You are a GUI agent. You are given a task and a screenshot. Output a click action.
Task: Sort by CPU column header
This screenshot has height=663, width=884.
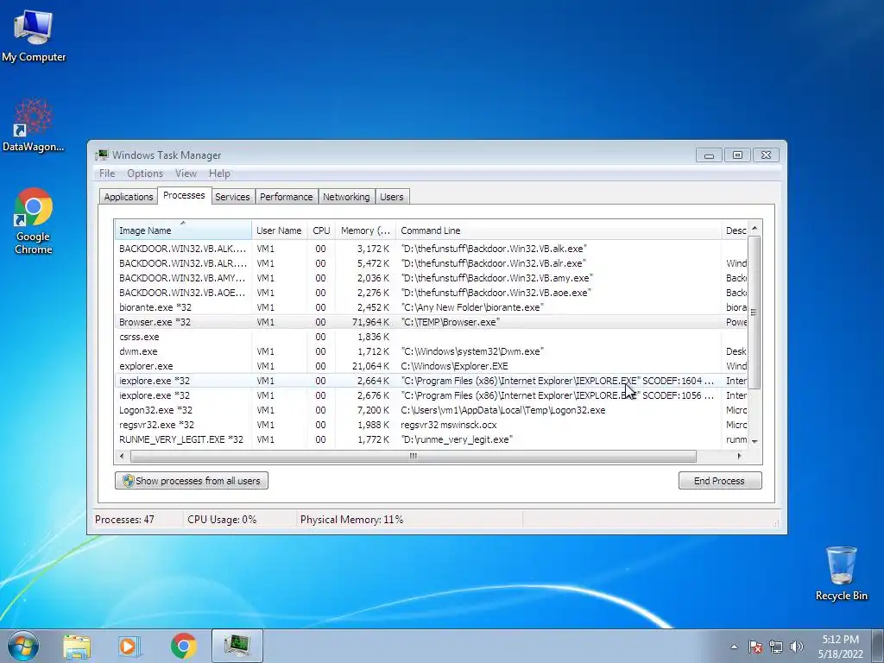point(321,230)
